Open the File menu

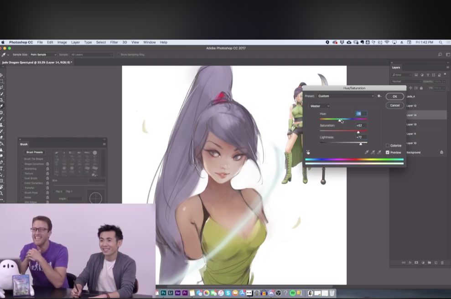pyautogui.click(x=40, y=42)
